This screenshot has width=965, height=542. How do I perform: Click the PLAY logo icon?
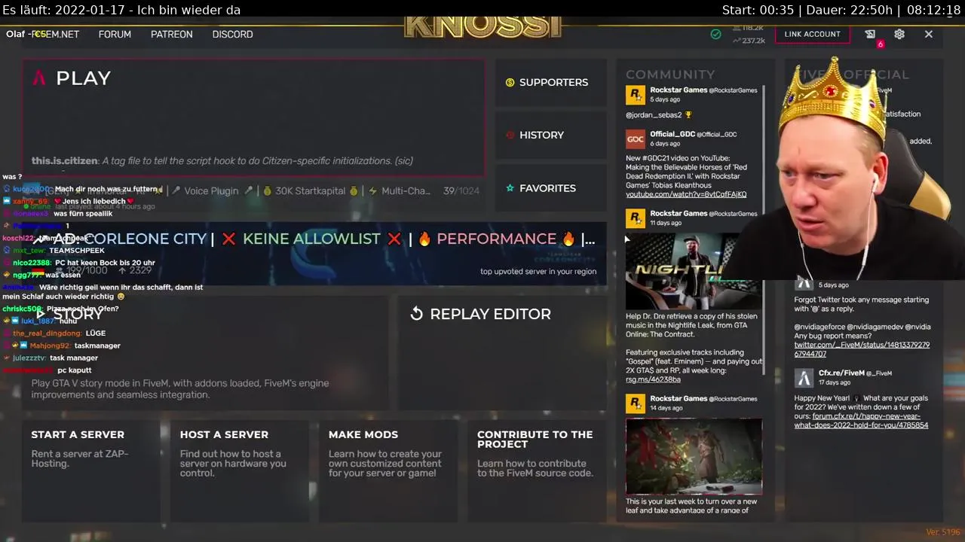click(x=39, y=78)
